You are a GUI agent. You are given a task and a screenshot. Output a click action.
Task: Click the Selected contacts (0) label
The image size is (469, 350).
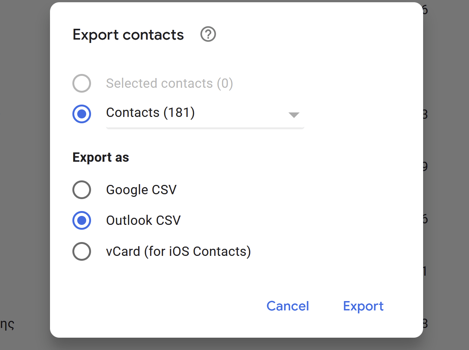click(169, 83)
